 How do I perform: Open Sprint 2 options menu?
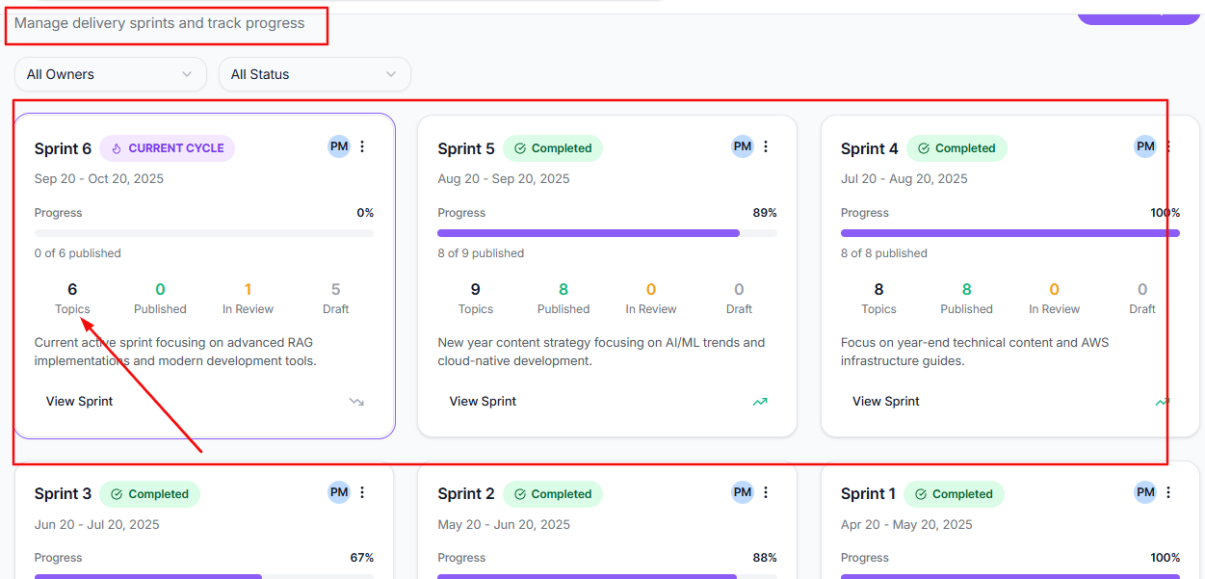point(765,492)
